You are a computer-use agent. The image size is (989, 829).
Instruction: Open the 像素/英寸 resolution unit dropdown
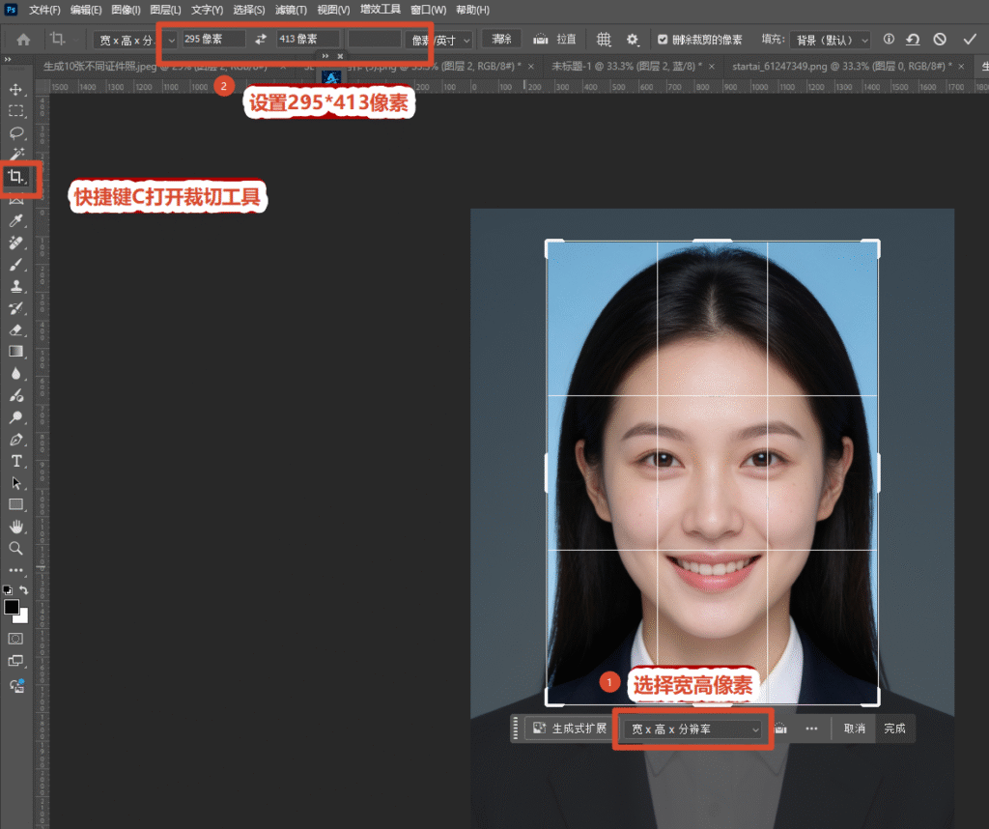pos(440,40)
